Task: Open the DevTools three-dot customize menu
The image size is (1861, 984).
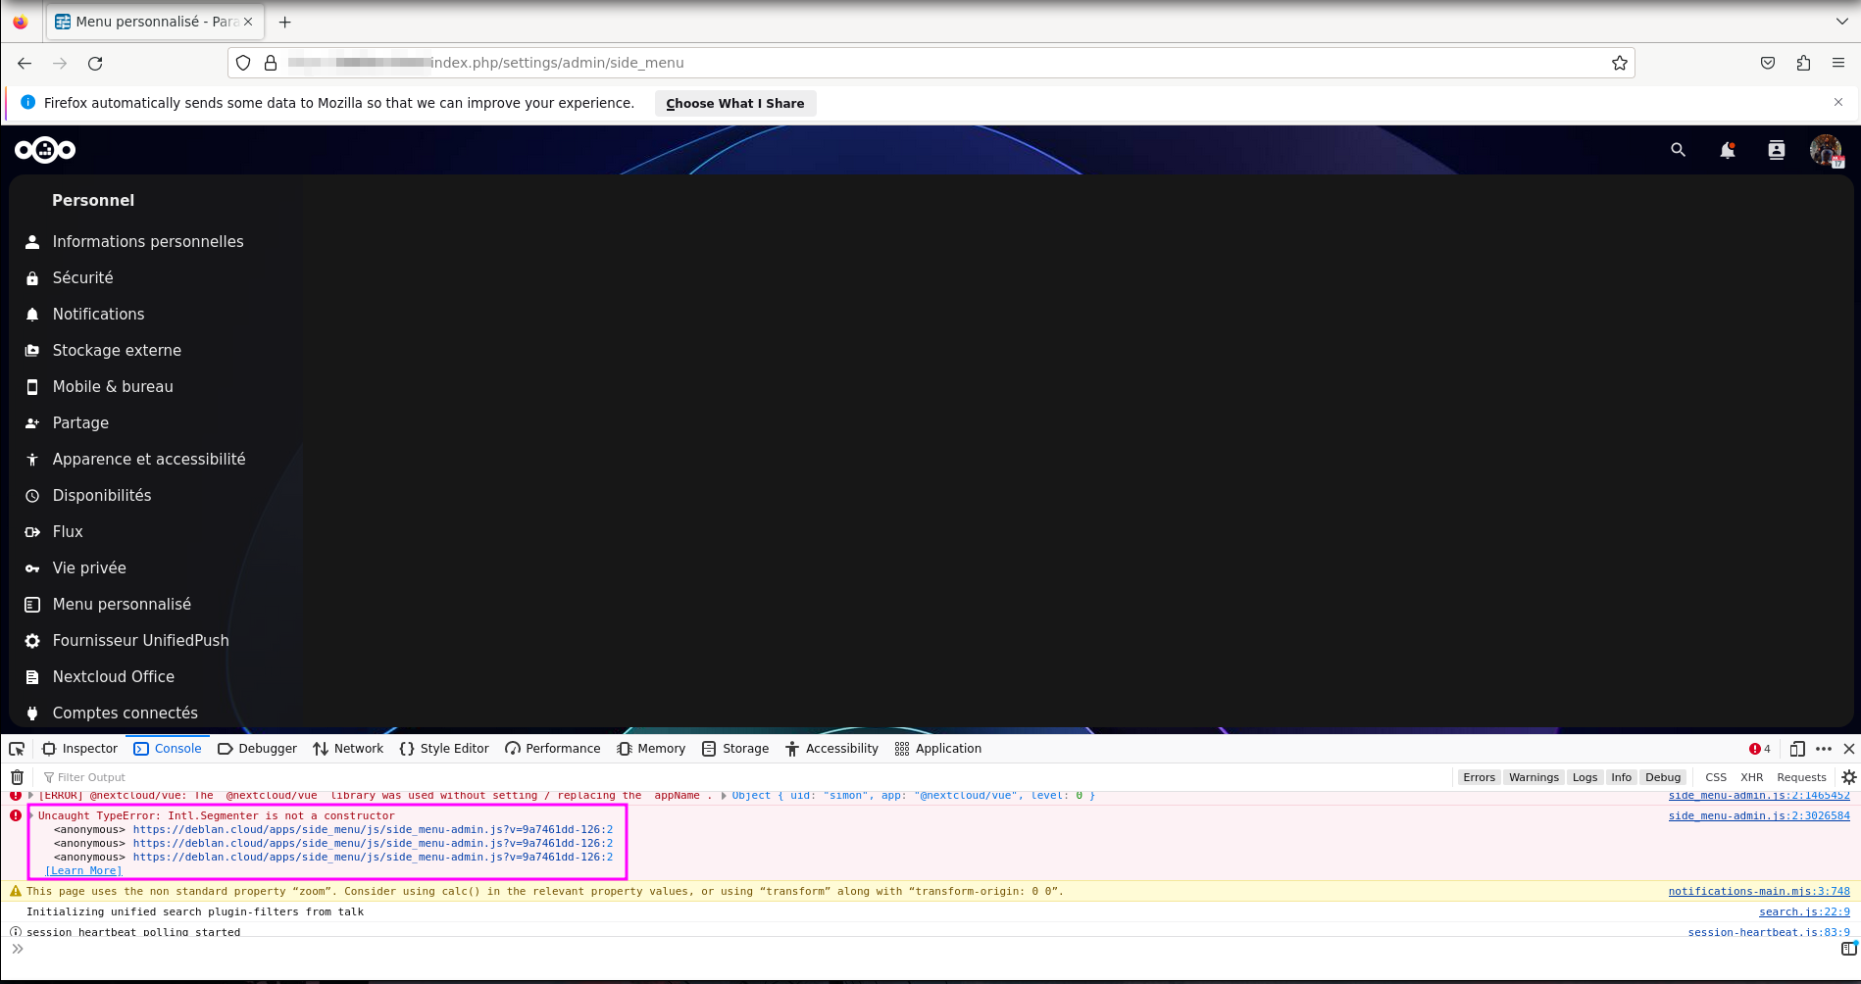Action: [x=1824, y=749]
